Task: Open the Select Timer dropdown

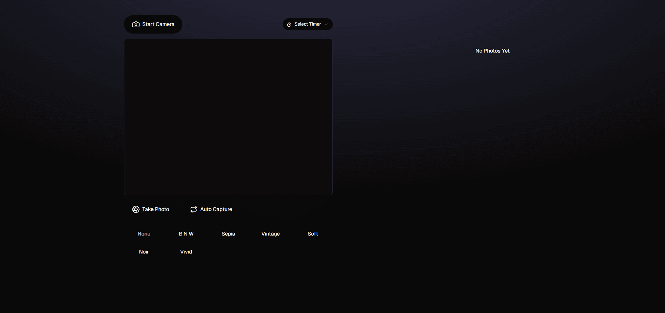Action: pos(307,24)
